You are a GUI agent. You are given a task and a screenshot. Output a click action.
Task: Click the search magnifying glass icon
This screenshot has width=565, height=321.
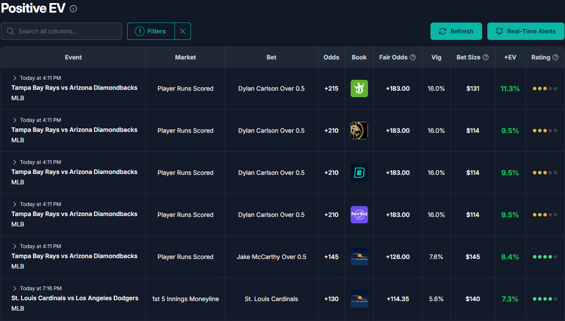pos(10,31)
